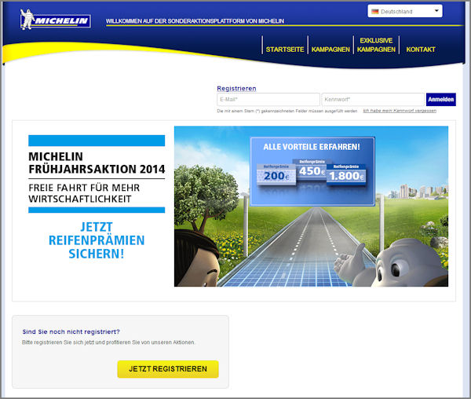Focus the E-Mail input field
This screenshot has width=471, height=399.
(x=268, y=100)
